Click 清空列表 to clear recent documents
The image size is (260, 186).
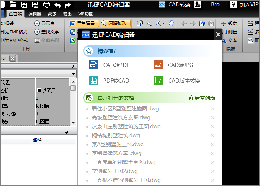click(202, 98)
